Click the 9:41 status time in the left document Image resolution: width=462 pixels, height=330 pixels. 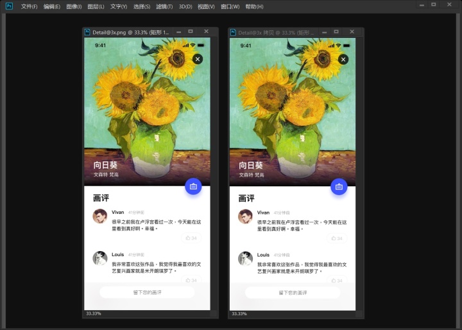tap(100, 45)
